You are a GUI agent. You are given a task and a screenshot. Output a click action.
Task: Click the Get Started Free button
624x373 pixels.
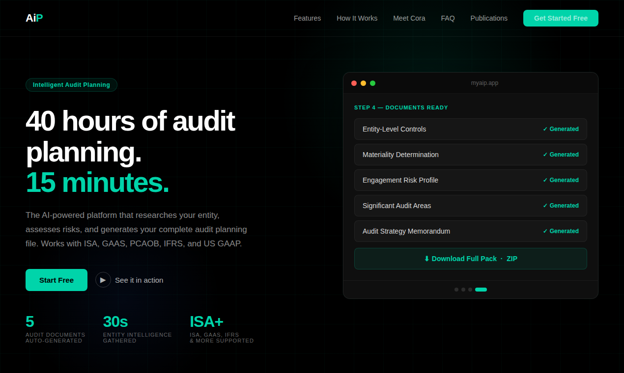coord(561,18)
